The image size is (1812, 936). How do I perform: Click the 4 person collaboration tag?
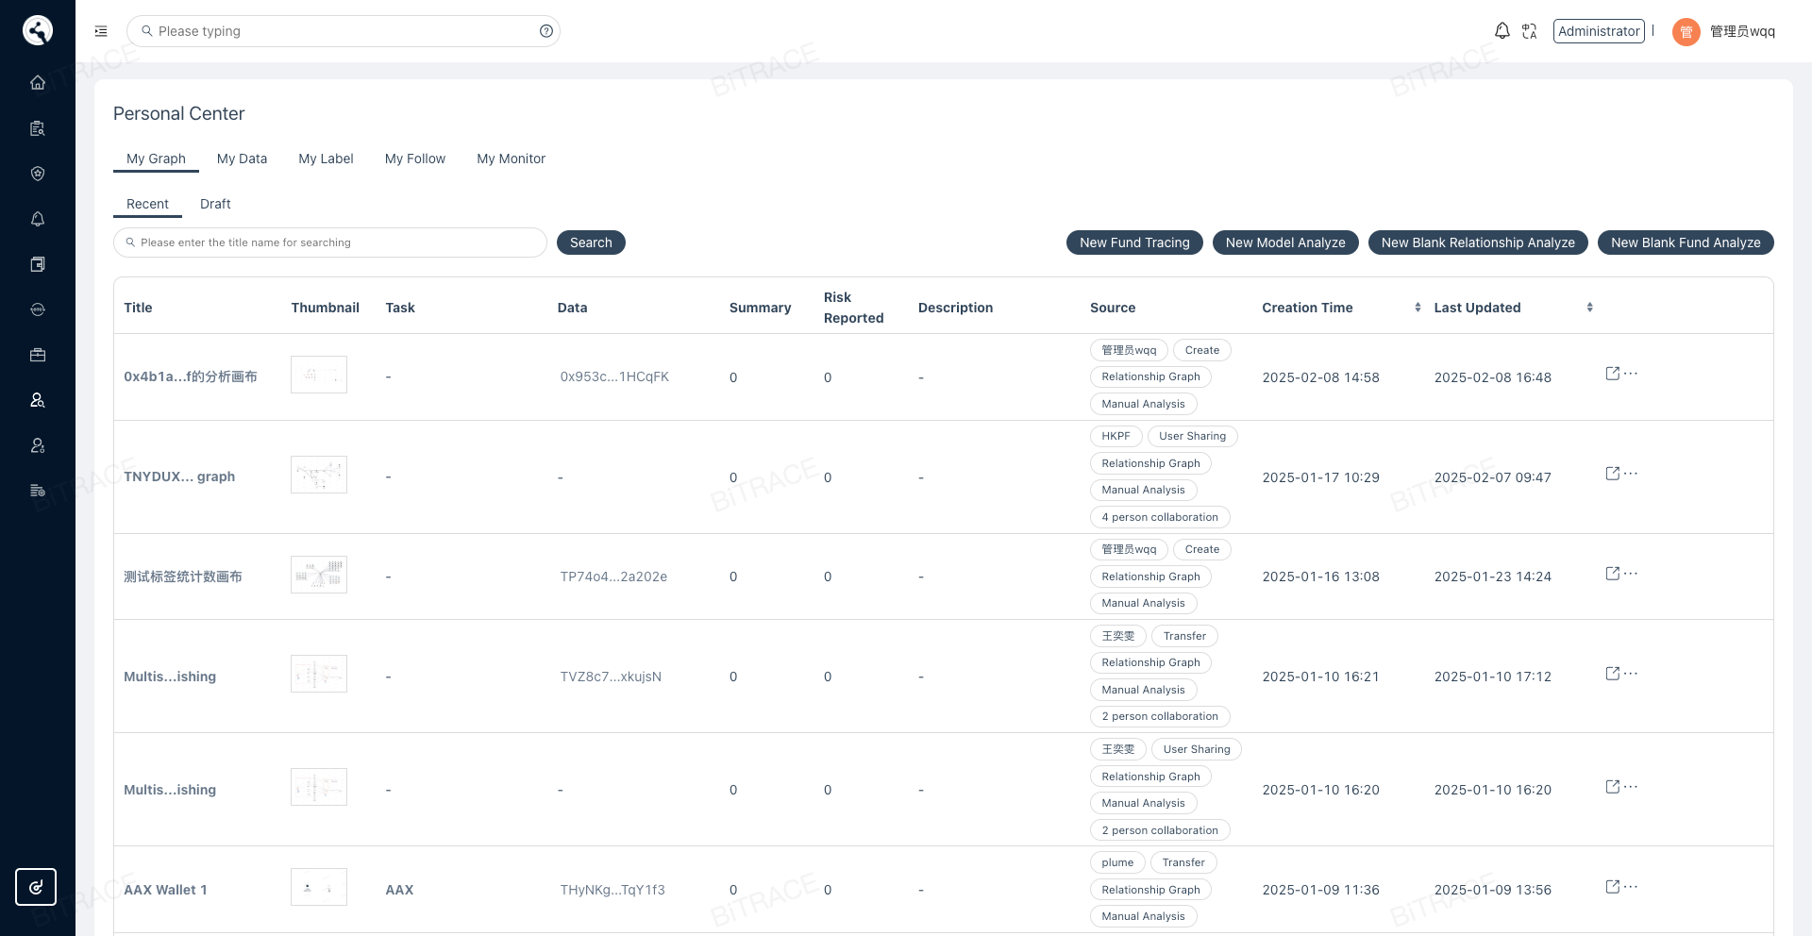(x=1160, y=517)
